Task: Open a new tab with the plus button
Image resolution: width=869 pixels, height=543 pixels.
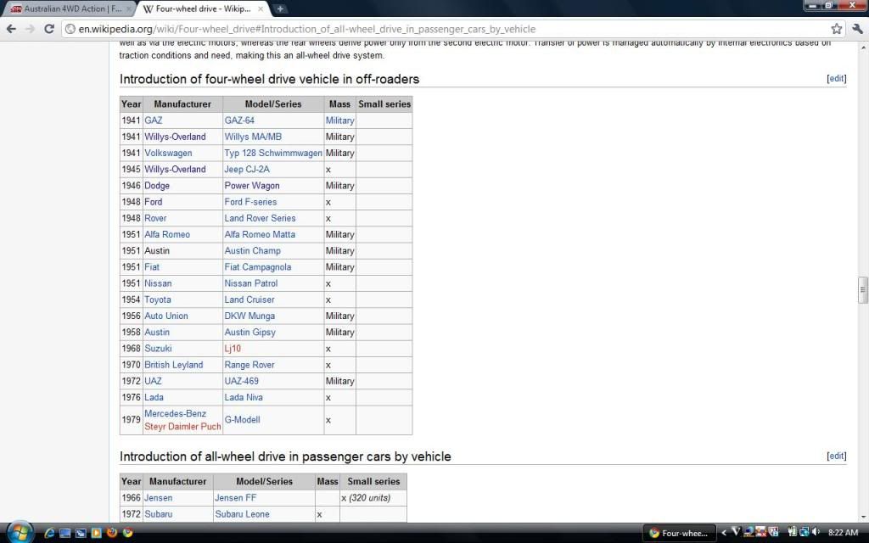Action: coord(280,8)
